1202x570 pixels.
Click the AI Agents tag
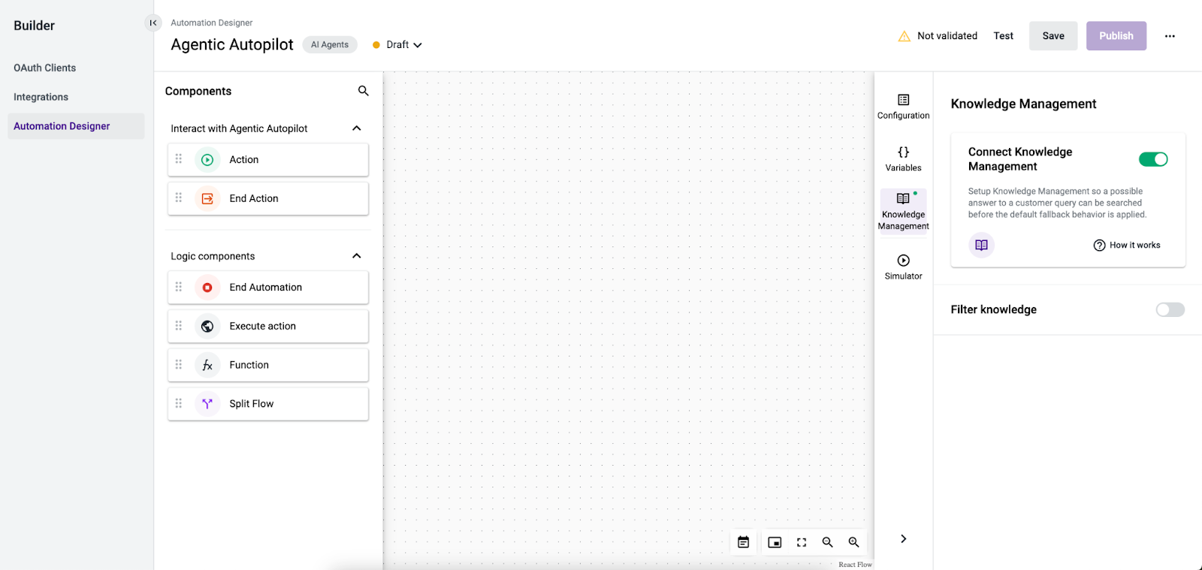(330, 45)
